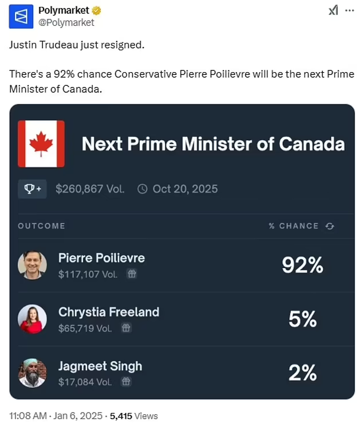The image size is (363, 432).
Task: Open the 11:08 AM Jan 6, 2025 timestamp
Action: (56, 416)
